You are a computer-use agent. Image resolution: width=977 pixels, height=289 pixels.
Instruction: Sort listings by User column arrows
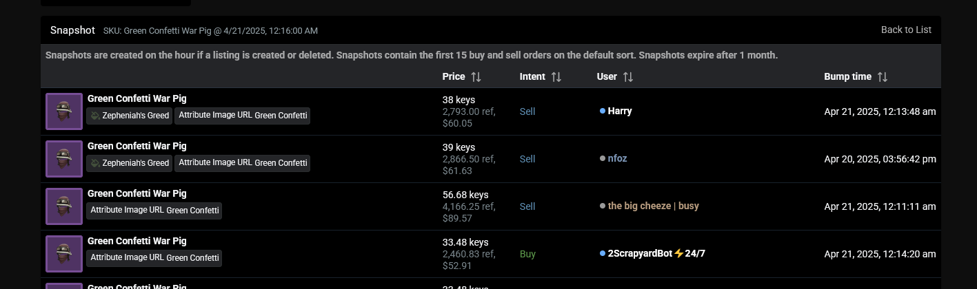click(627, 77)
